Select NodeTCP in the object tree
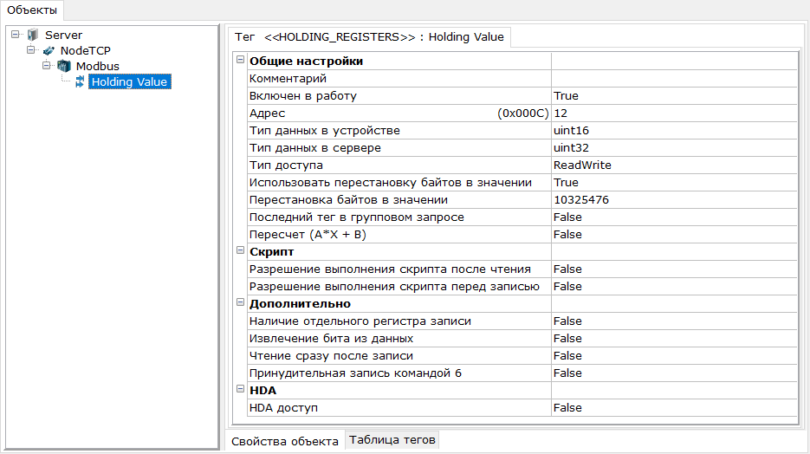 [x=85, y=50]
